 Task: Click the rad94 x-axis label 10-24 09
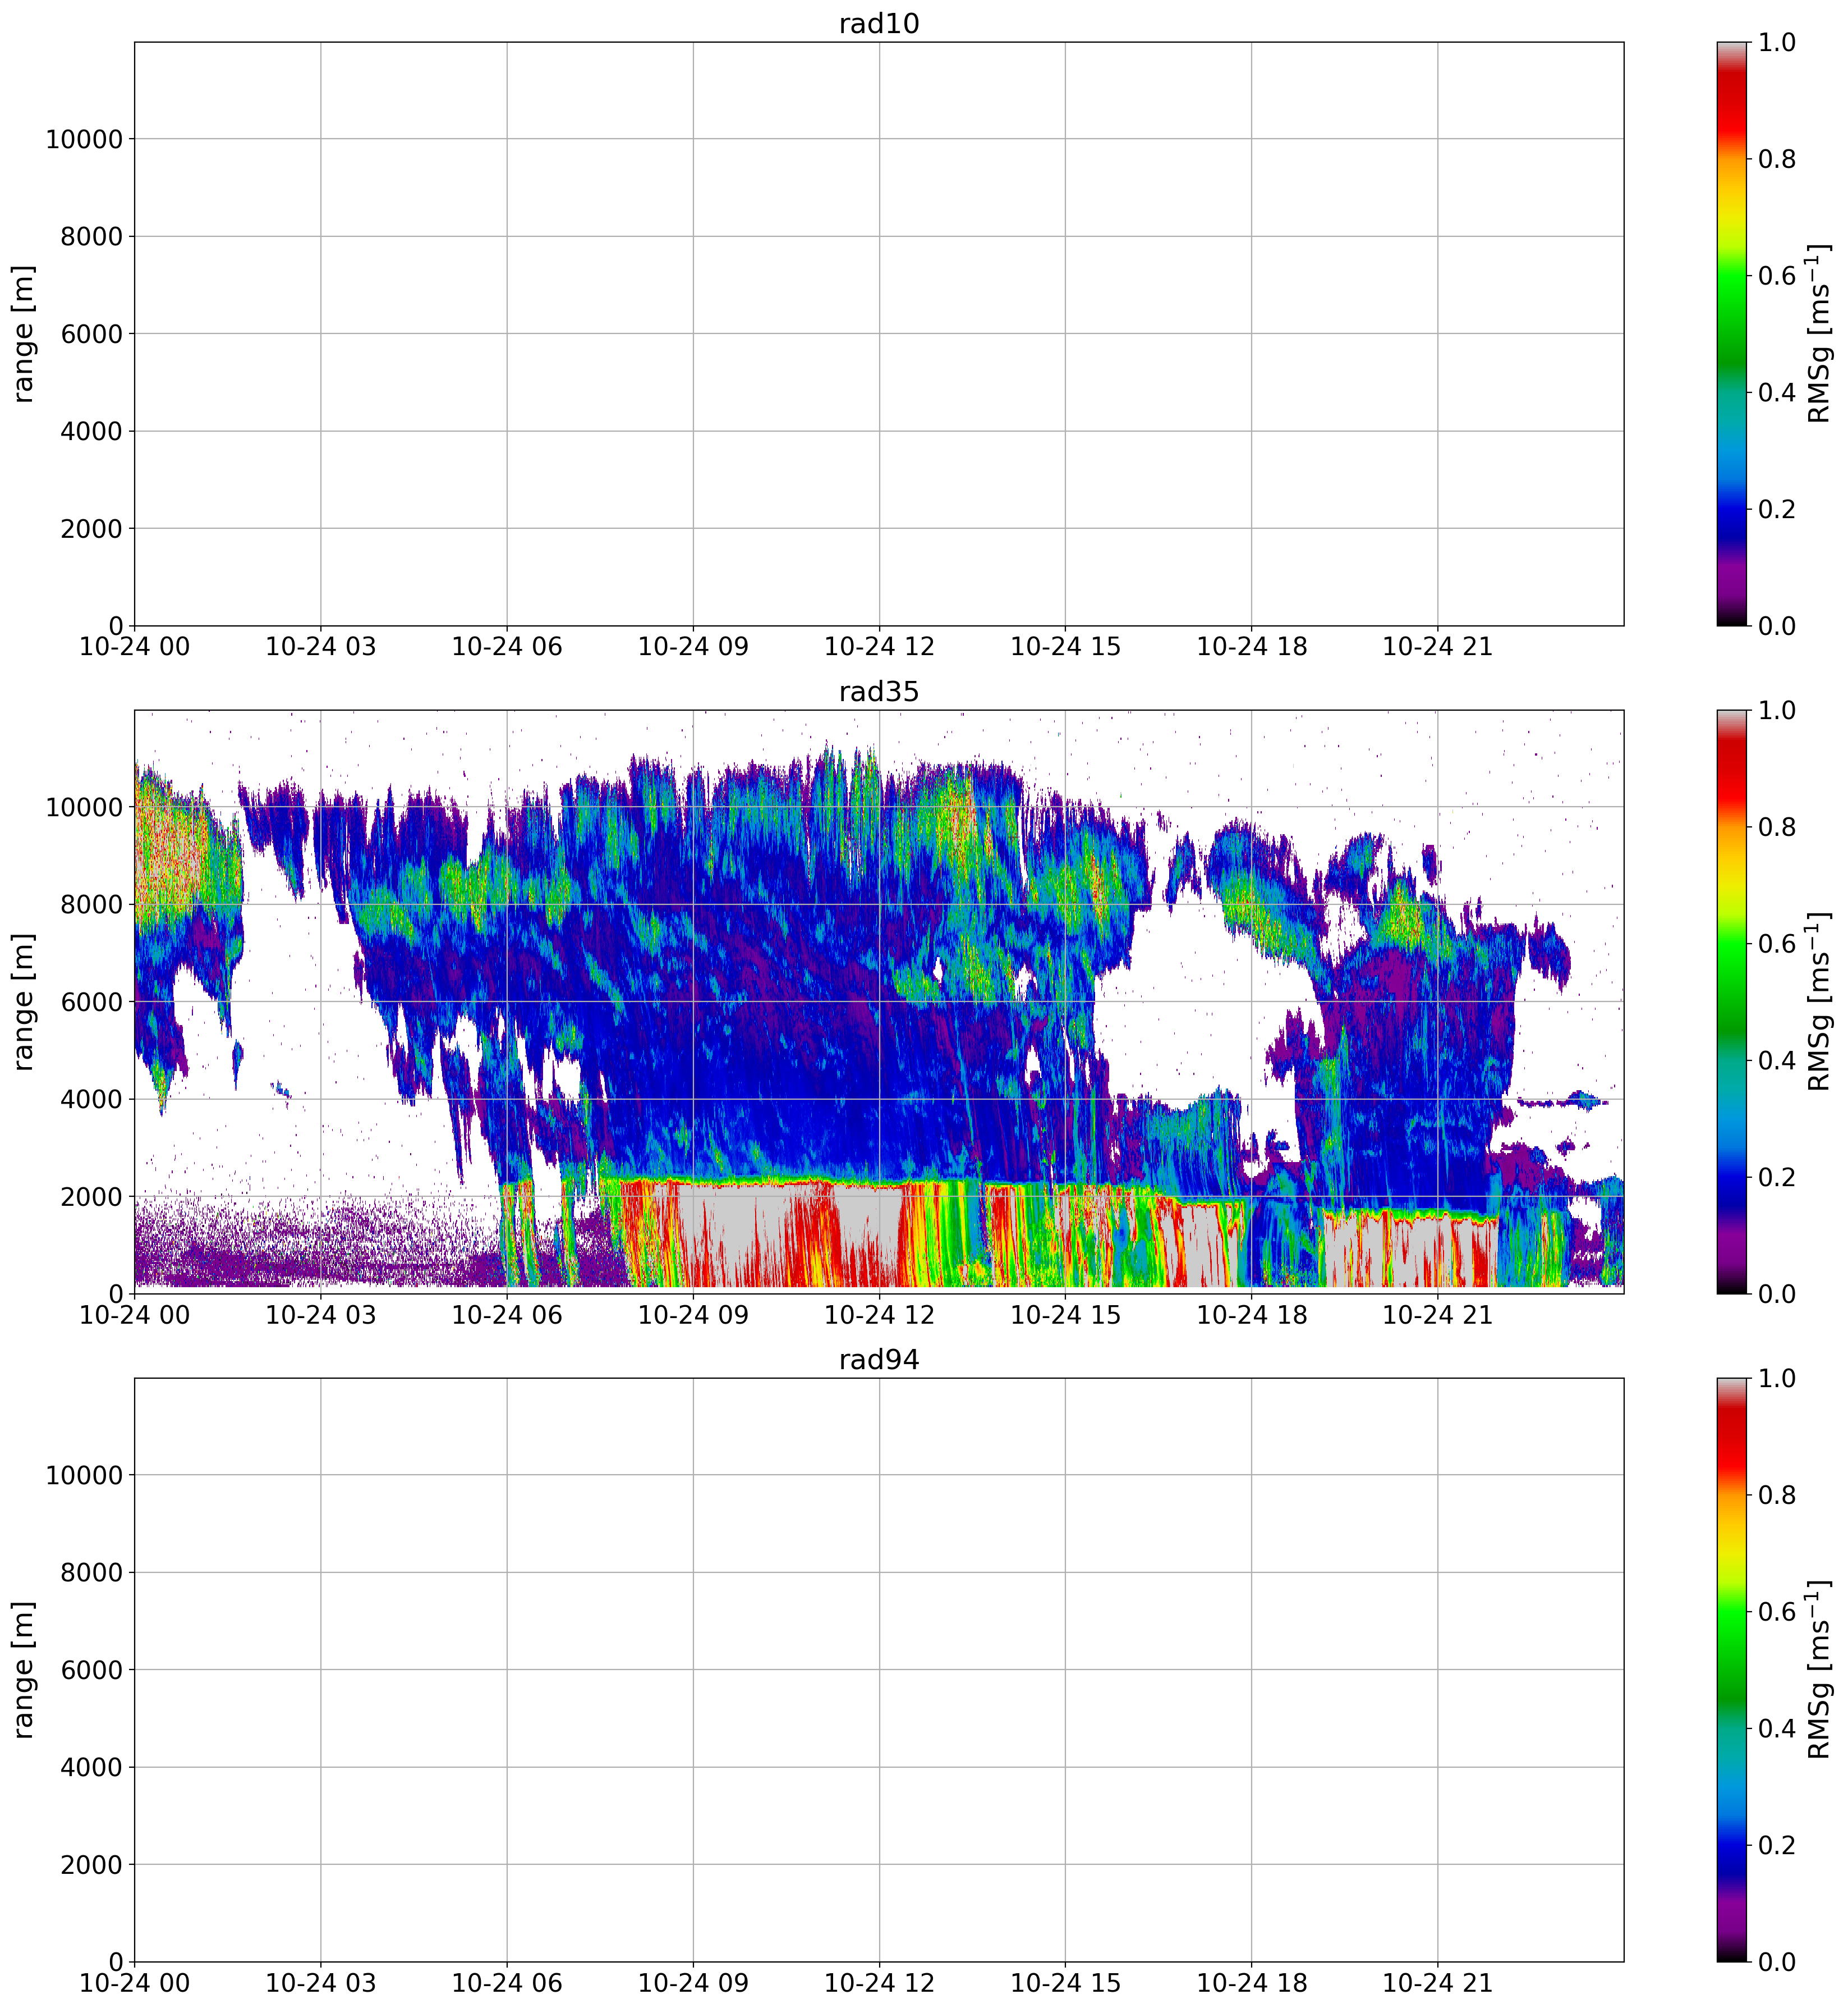[x=692, y=1984]
